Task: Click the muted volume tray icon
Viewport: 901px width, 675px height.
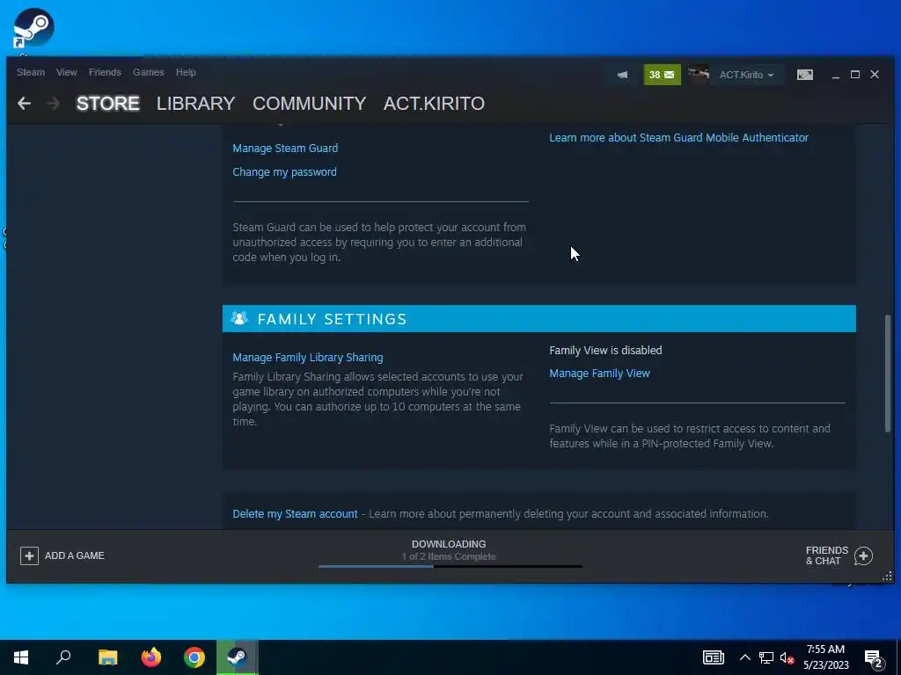Action: tap(787, 657)
